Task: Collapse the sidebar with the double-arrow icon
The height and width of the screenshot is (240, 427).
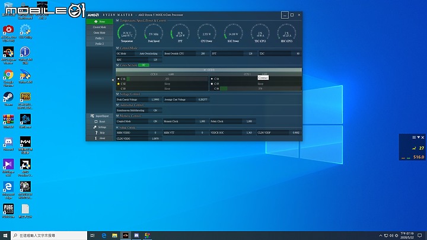Action: [113, 80]
